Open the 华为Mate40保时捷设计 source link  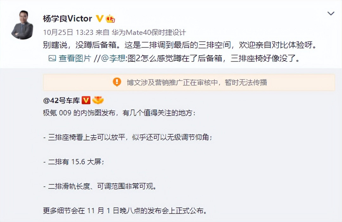point(149,33)
